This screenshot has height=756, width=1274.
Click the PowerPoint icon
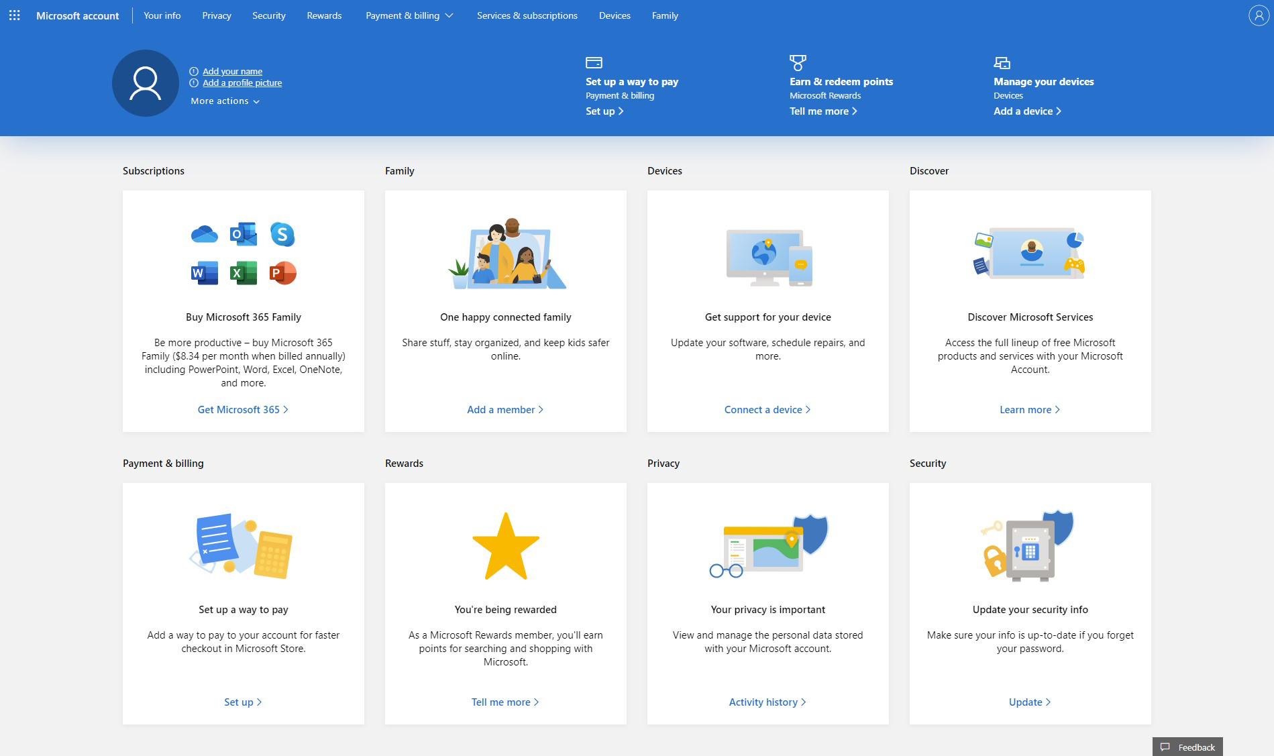282,273
